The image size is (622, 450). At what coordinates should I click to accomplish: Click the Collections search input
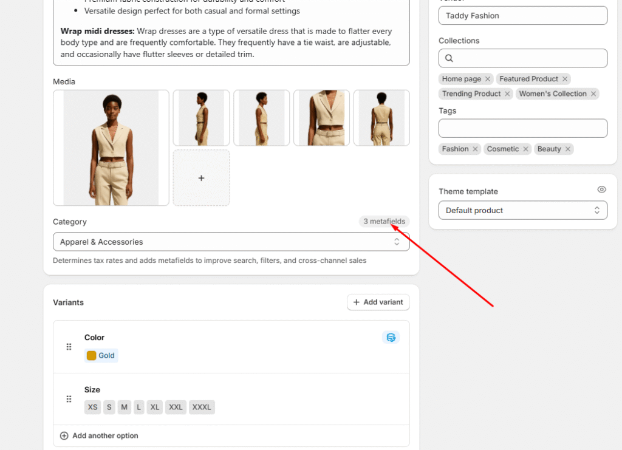(523, 58)
